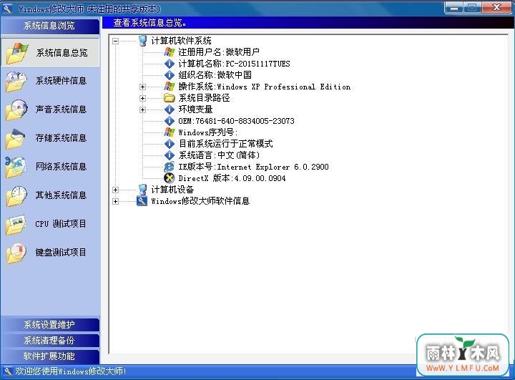
Task: Select 键盘测试项目 label in sidebar
Action: pyautogui.click(x=61, y=253)
